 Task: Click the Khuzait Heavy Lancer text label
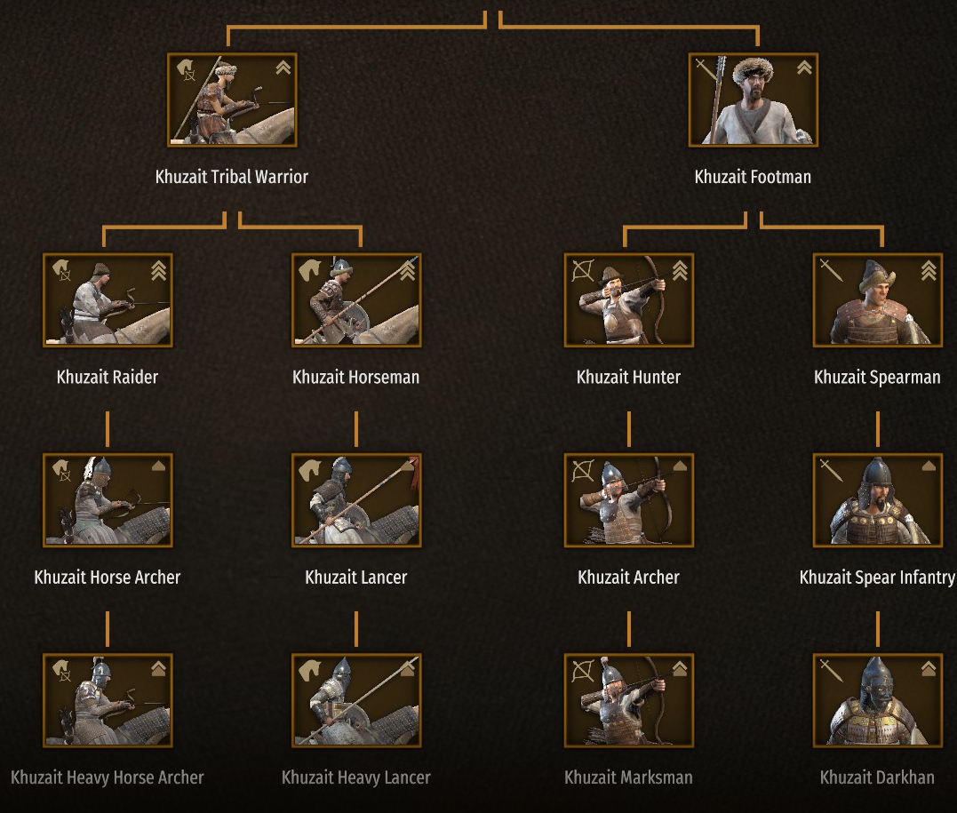click(355, 777)
